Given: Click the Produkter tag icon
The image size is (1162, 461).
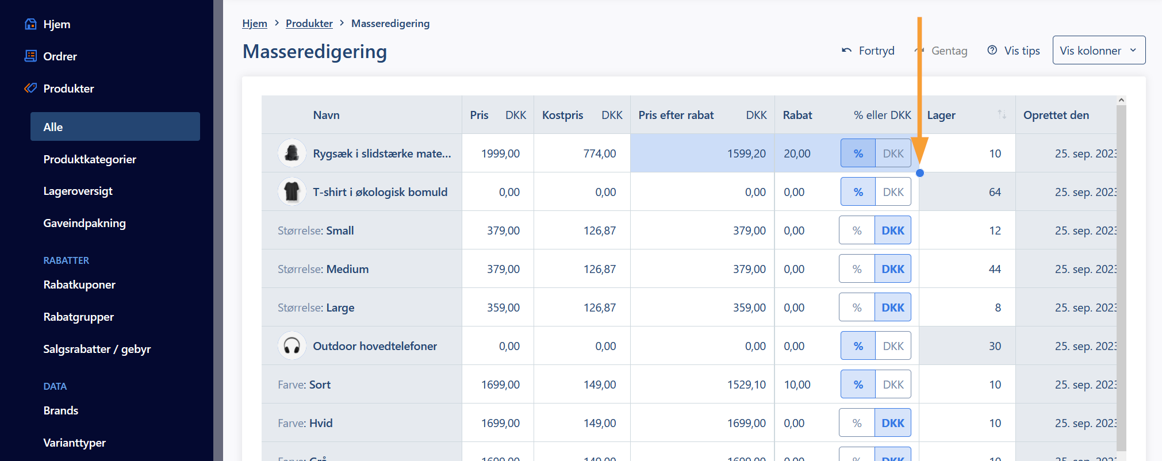Looking at the screenshot, I should (30, 88).
